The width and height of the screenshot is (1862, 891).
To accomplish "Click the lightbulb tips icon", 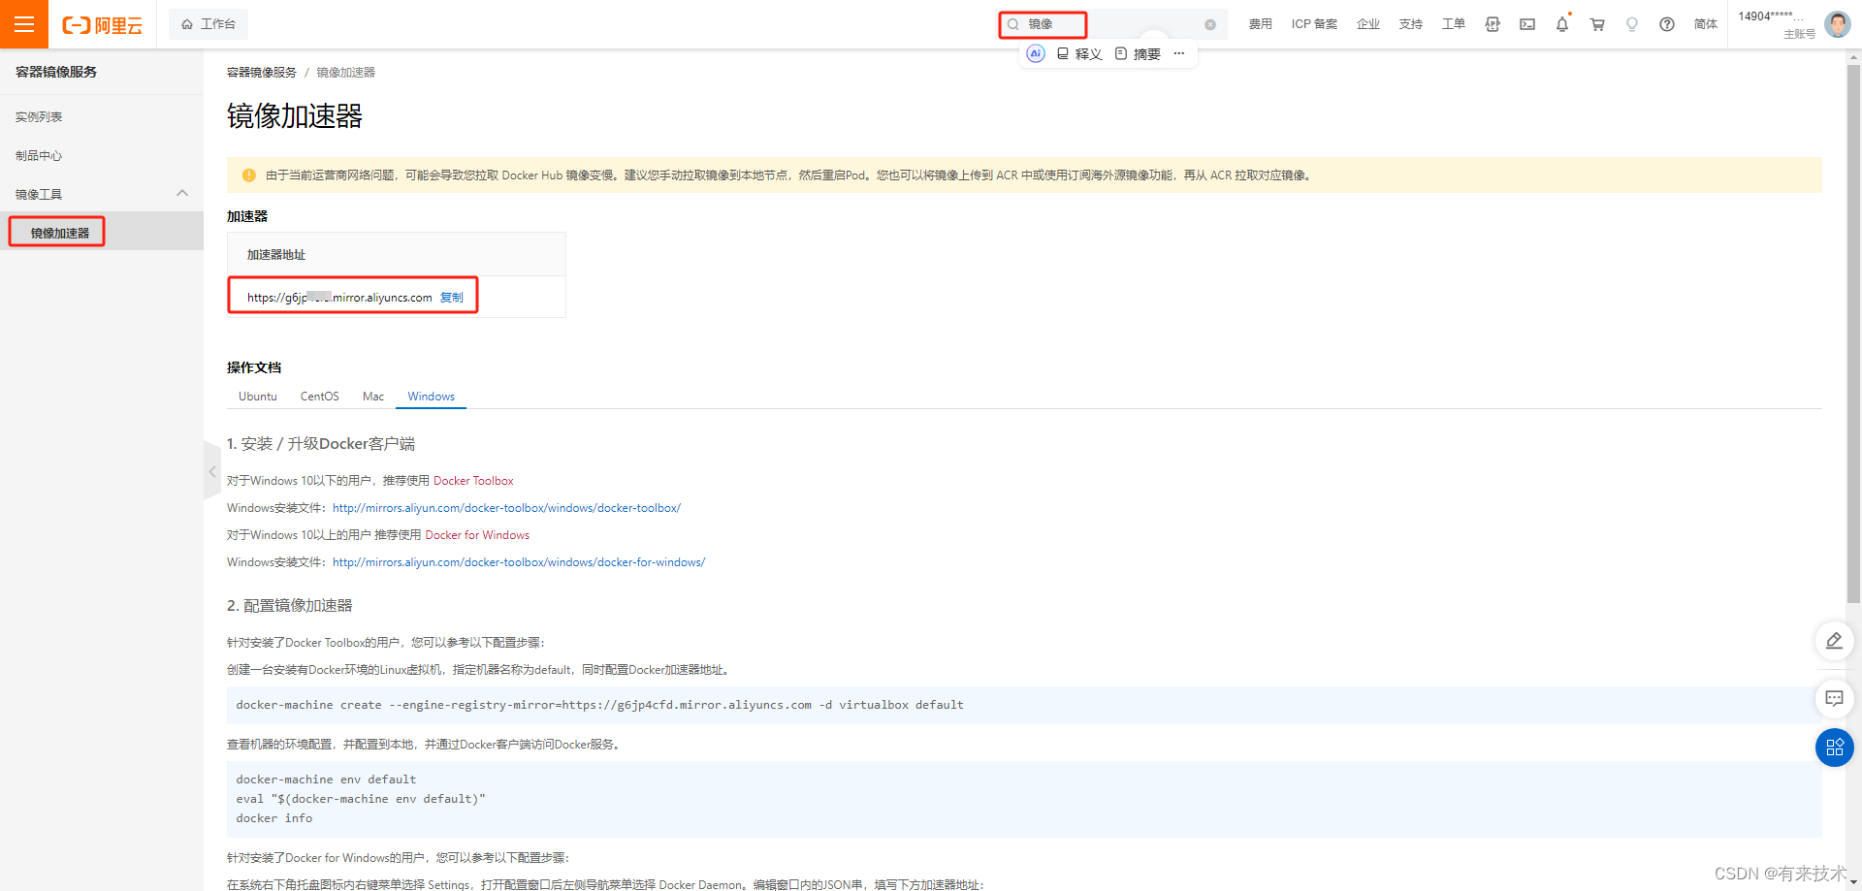I will 1632,24.
